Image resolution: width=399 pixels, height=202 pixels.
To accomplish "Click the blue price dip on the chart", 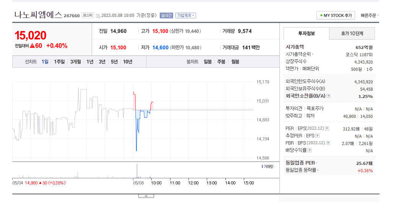I will click(136, 135).
